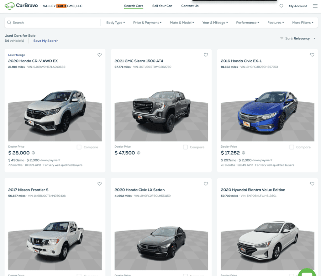This screenshot has height=276, width=321.
Task: Favorite the 2020 Honda CR-V AWD EX
Action: [99, 55]
